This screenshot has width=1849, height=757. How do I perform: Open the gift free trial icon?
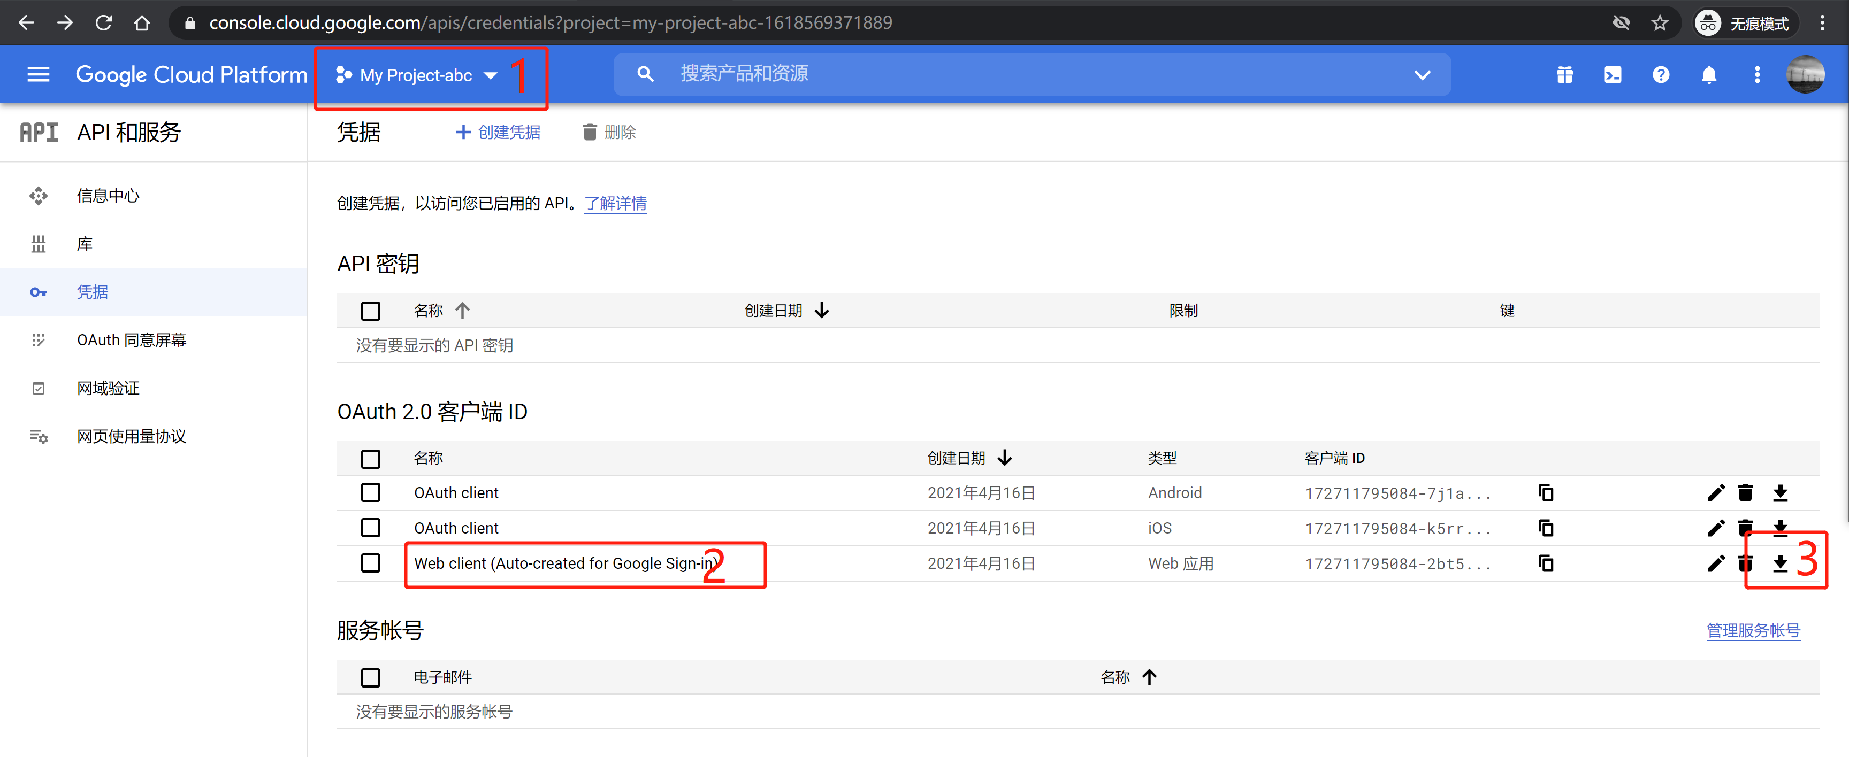click(1565, 75)
